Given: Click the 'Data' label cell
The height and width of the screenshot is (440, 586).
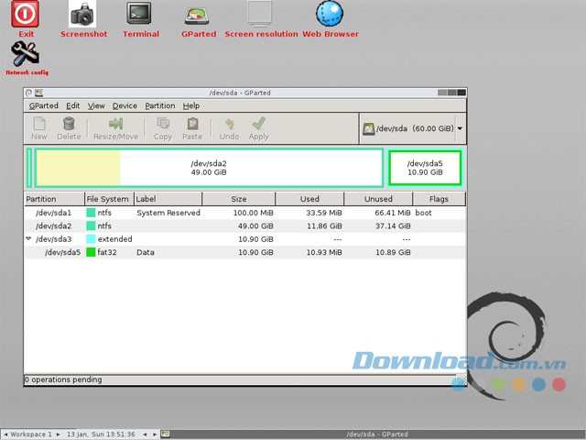Looking at the screenshot, I should [x=146, y=252].
